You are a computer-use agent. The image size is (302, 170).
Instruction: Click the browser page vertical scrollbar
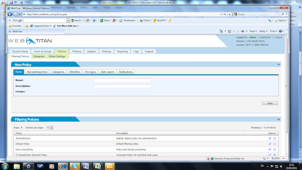point(287,86)
